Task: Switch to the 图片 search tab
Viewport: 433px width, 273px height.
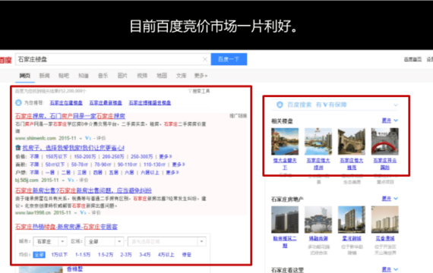Action: pos(122,76)
